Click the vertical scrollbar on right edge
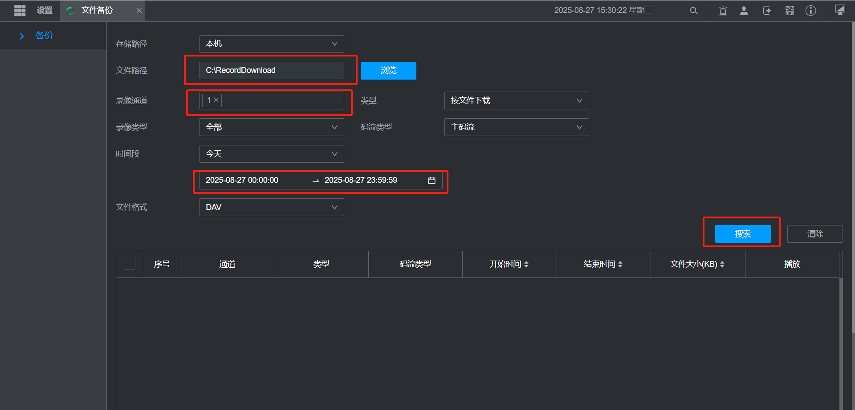This screenshot has width=855, height=410. point(852,178)
